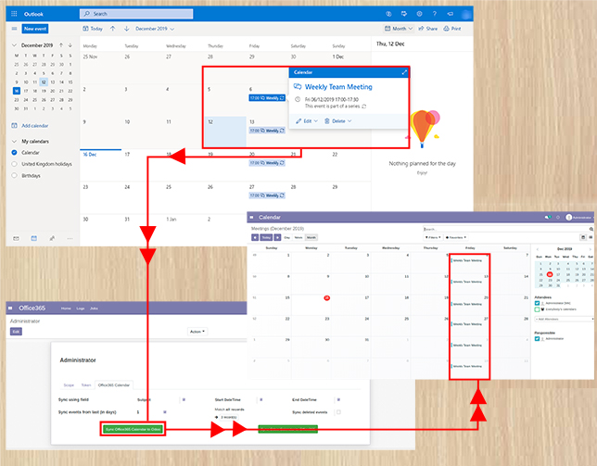Open Filters dropdown in Odoo calendar
This screenshot has height=466, width=597.
click(x=433, y=237)
